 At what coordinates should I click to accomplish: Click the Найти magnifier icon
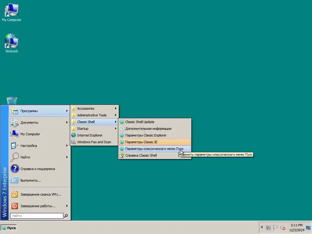15,157
